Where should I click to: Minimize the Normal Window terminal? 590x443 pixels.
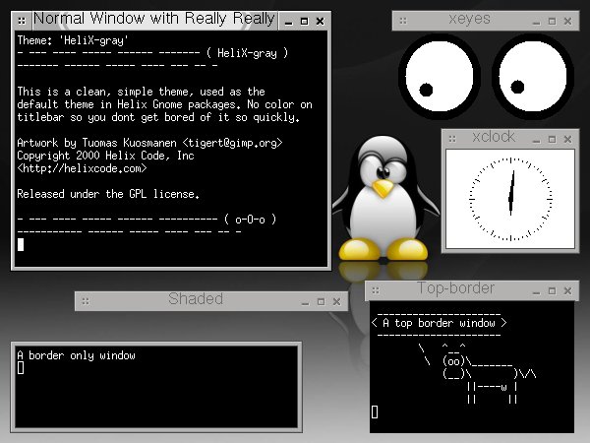(x=288, y=22)
